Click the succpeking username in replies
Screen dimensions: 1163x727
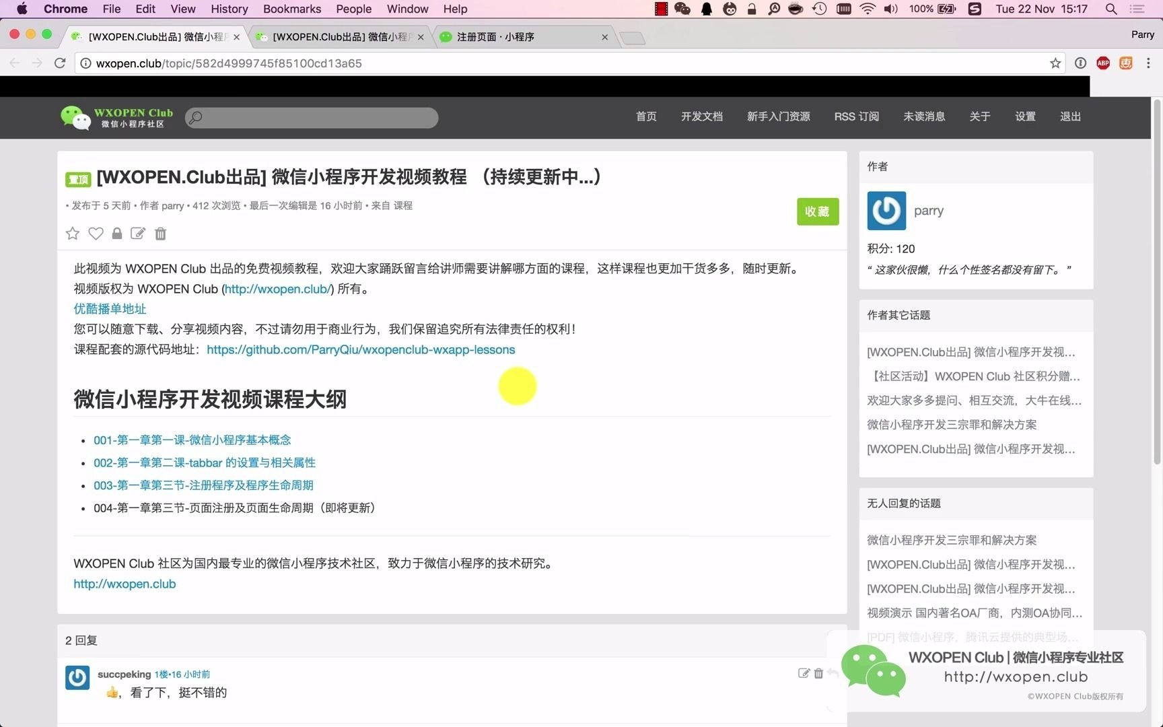125,674
